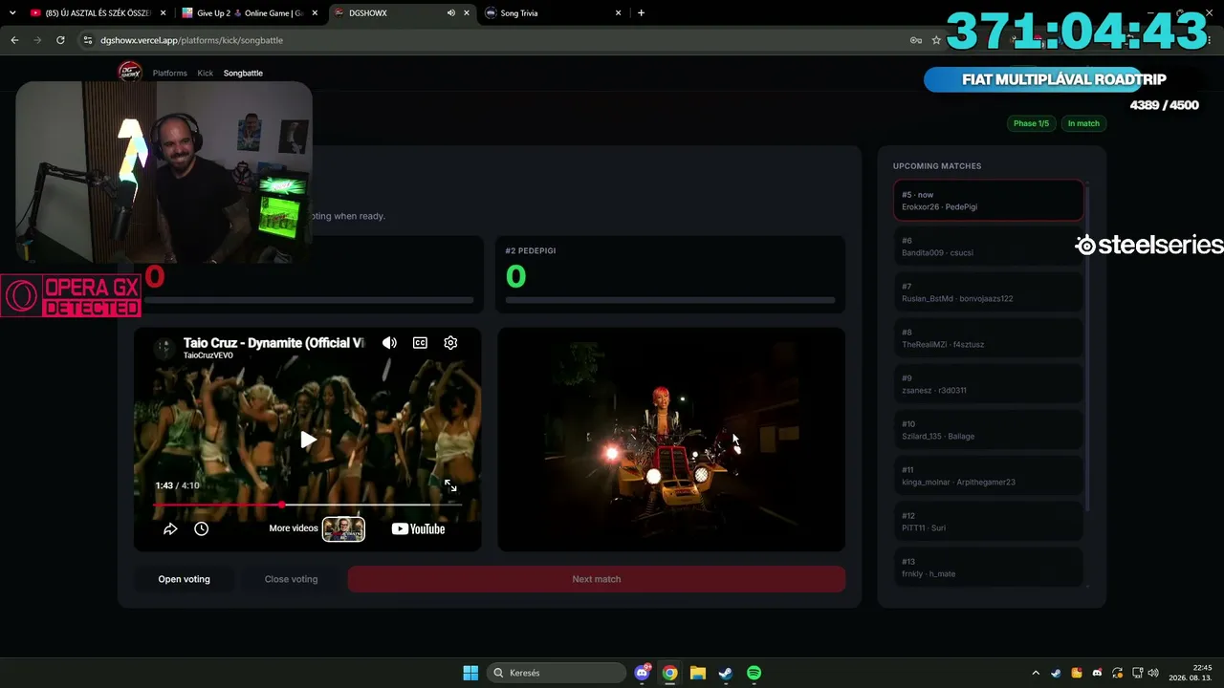Click the TaioCruzVEVO channel avatar

[164, 348]
